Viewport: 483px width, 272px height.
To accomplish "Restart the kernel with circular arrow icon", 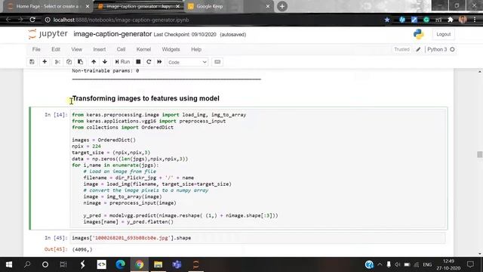I will [x=149, y=62].
